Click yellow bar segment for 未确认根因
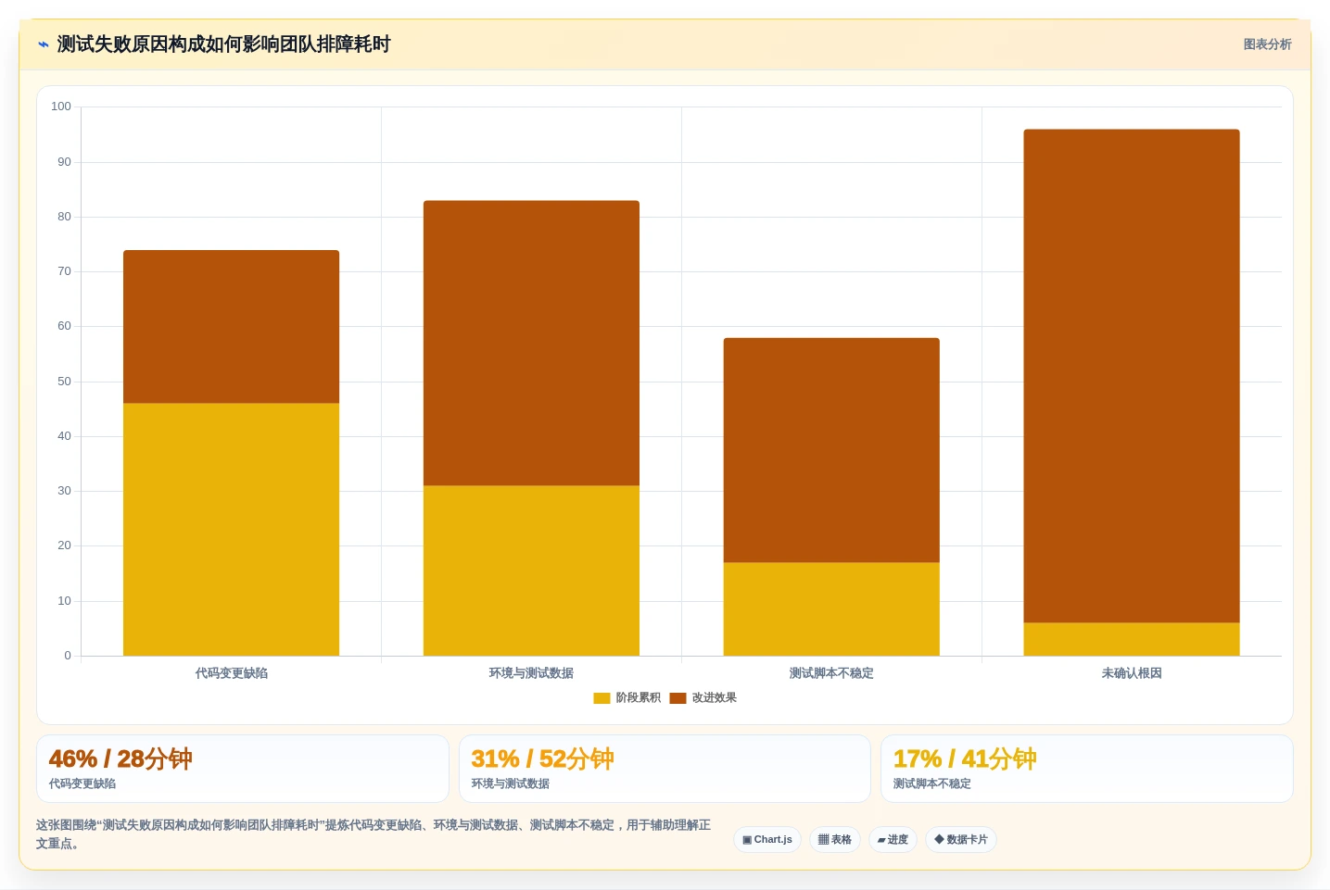This screenshot has width=1330, height=890. click(1132, 639)
